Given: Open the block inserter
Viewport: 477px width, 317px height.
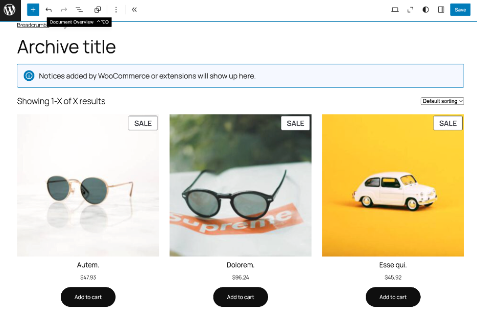Looking at the screenshot, I should pos(33,9).
